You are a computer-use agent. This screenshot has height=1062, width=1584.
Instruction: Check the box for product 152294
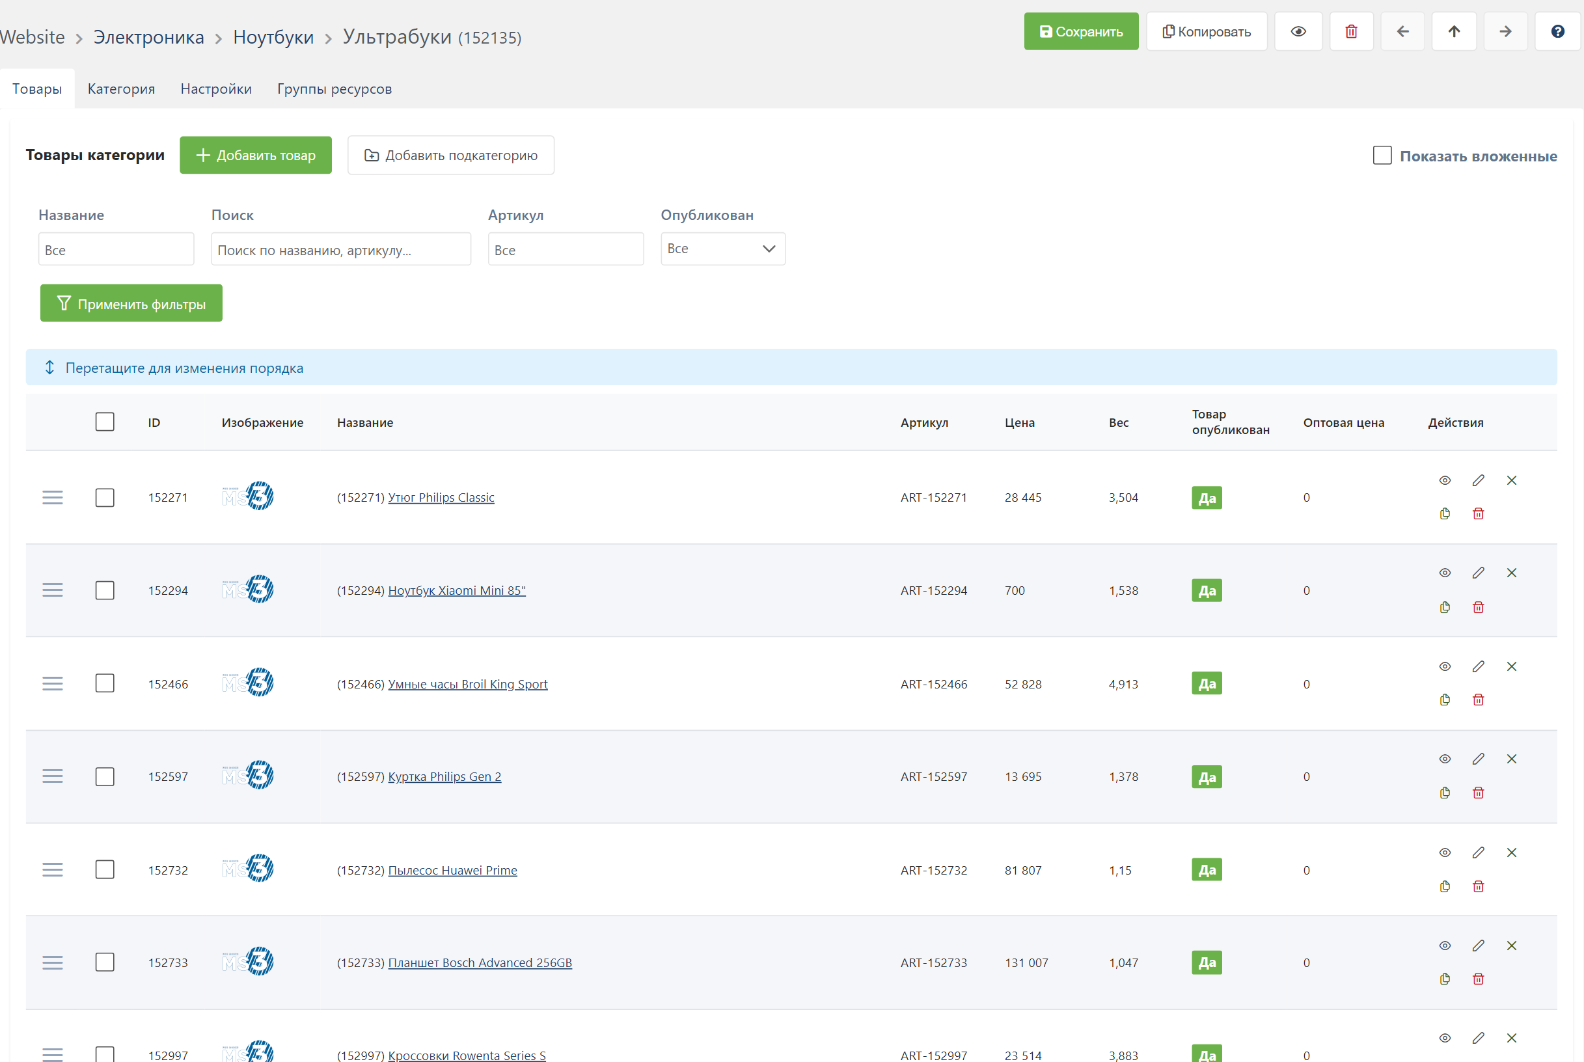(x=105, y=591)
